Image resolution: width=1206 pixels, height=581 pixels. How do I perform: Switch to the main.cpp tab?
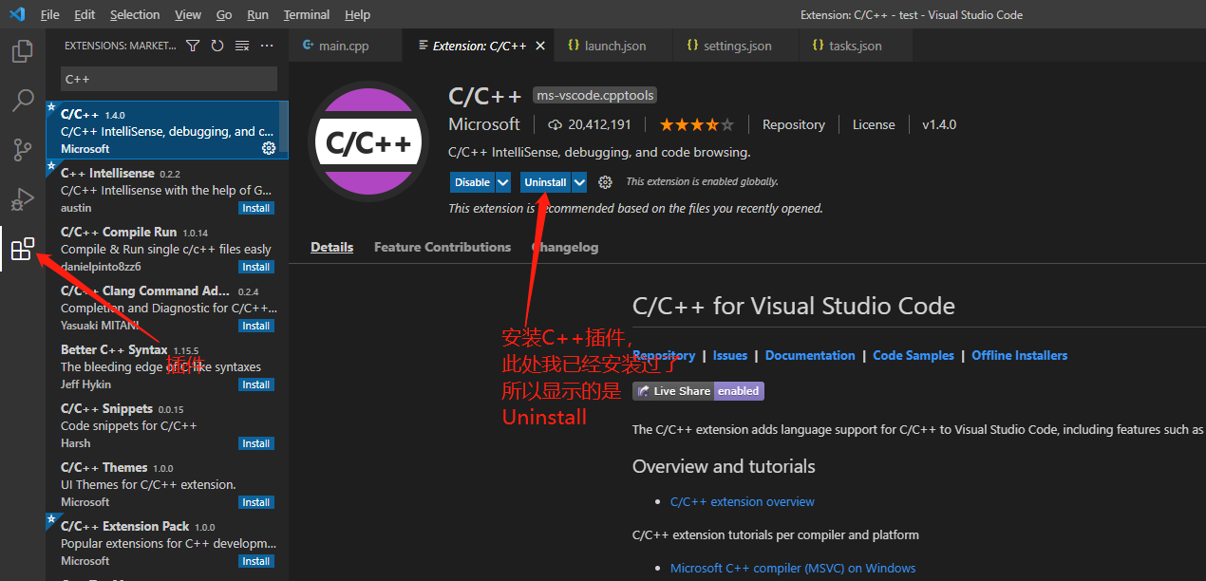[346, 46]
